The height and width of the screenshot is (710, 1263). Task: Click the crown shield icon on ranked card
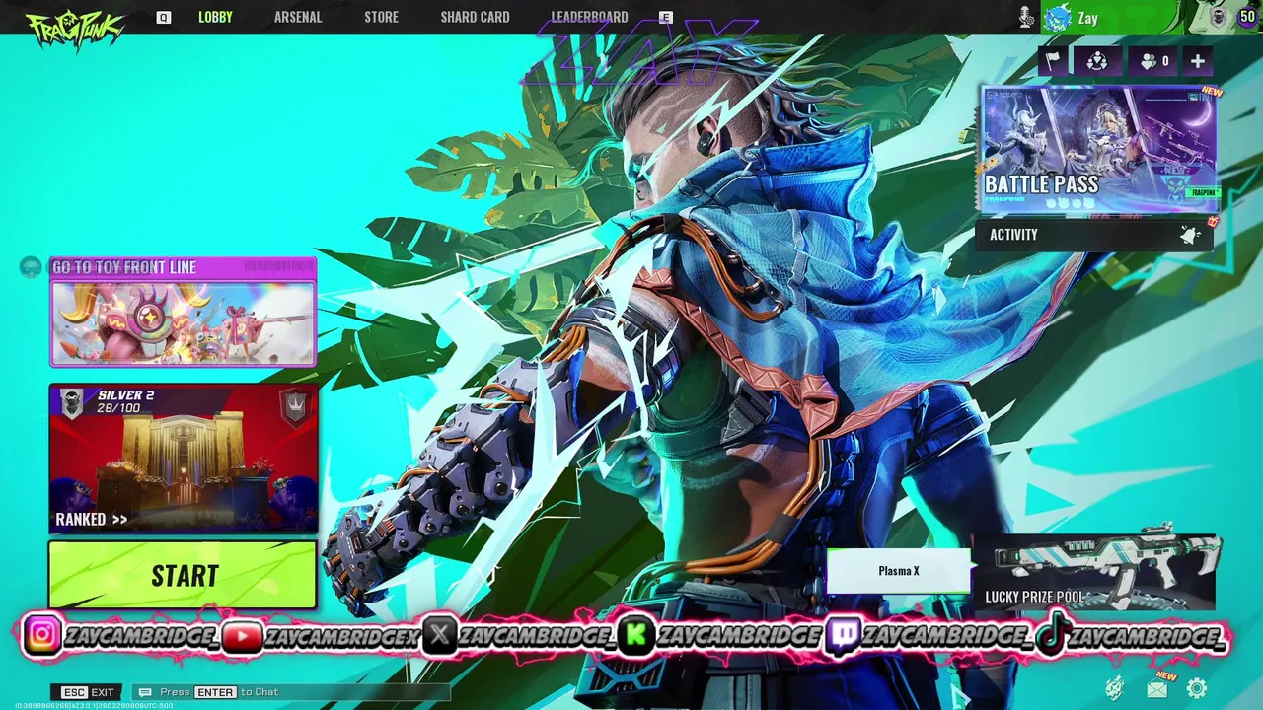click(x=294, y=407)
